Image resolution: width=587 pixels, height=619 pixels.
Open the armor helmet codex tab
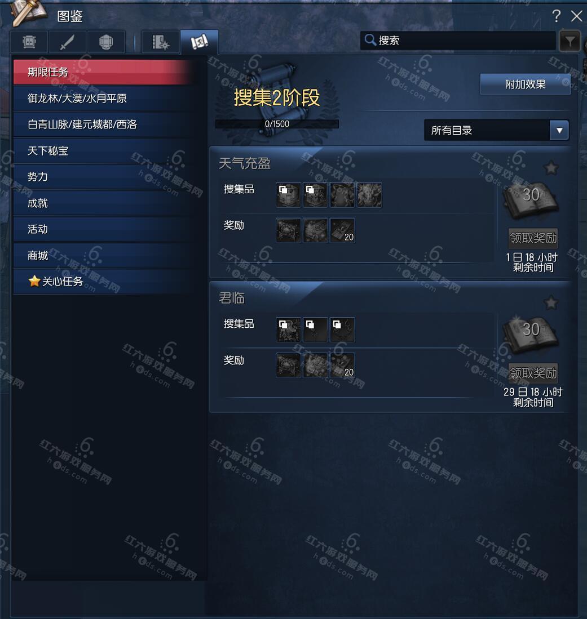[106, 42]
